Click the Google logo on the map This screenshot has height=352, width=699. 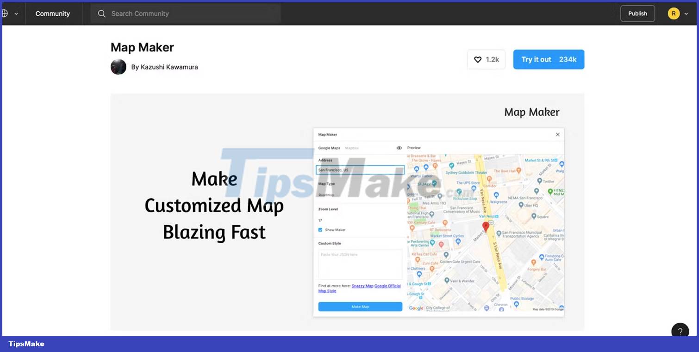pos(416,308)
